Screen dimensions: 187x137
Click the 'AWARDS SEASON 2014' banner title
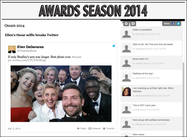[93, 11]
